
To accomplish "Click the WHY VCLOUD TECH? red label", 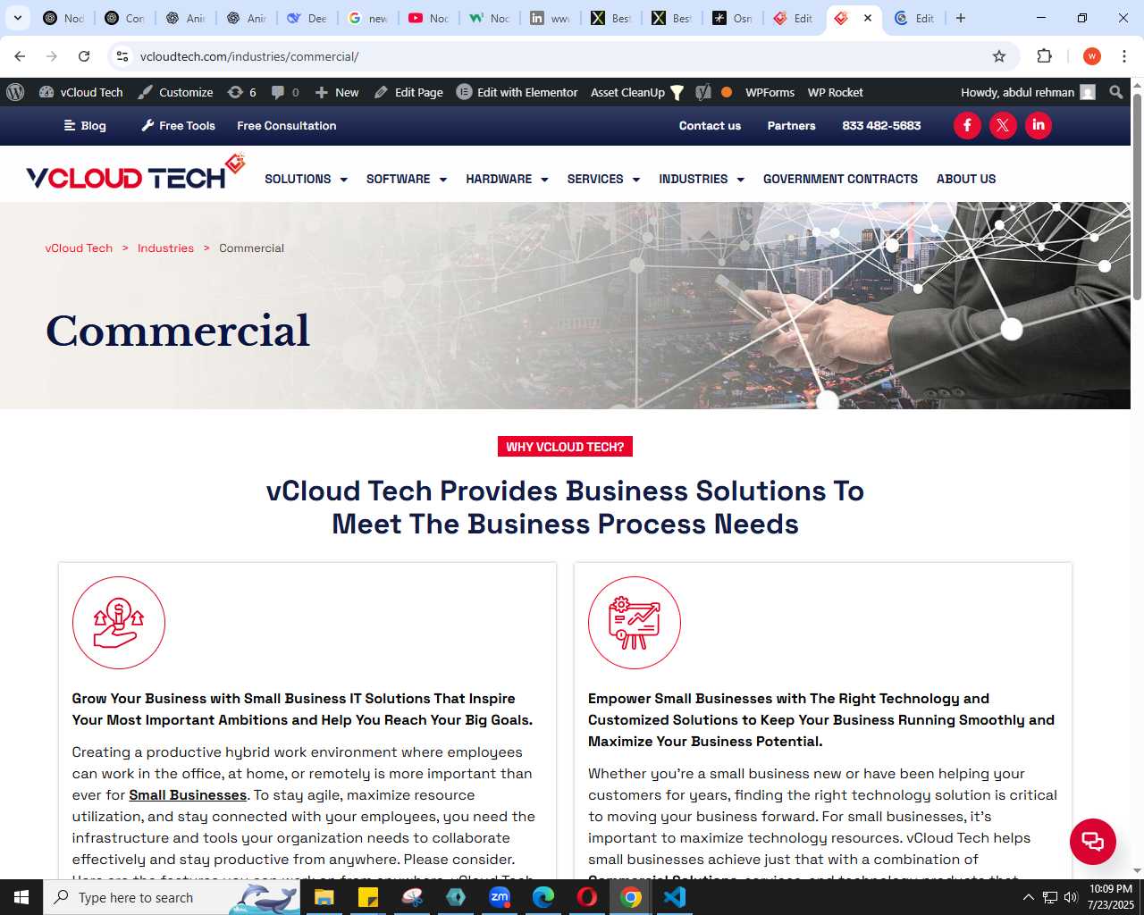I will click(x=565, y=447).
